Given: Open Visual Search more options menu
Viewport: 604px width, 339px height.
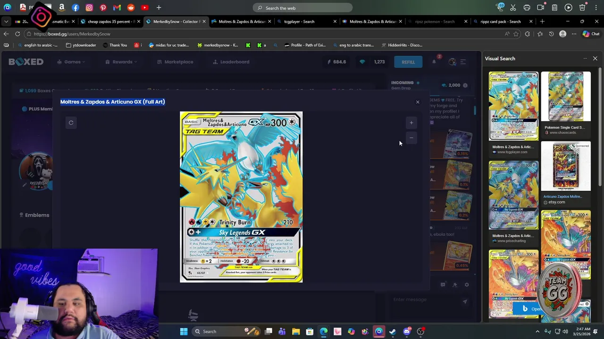Looking at the screenshot, I should coord(585,58).
